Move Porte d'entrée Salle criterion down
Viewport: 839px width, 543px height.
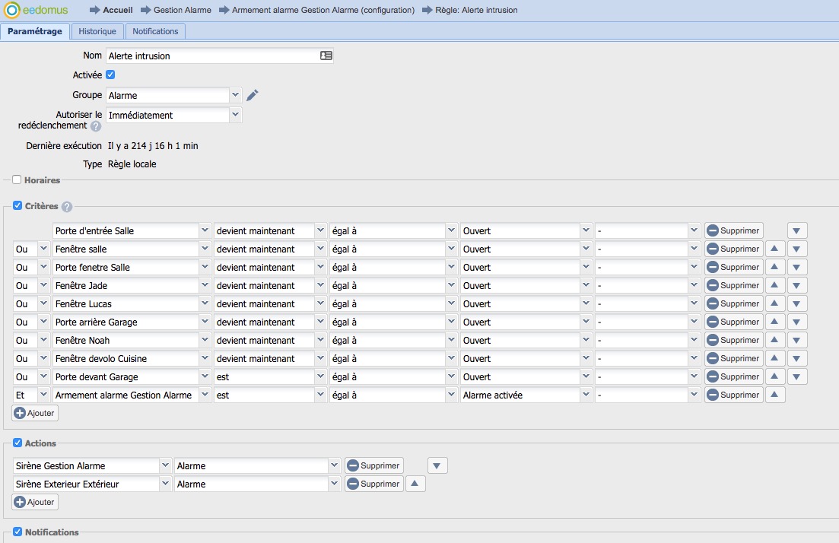[x=796, y=230]
